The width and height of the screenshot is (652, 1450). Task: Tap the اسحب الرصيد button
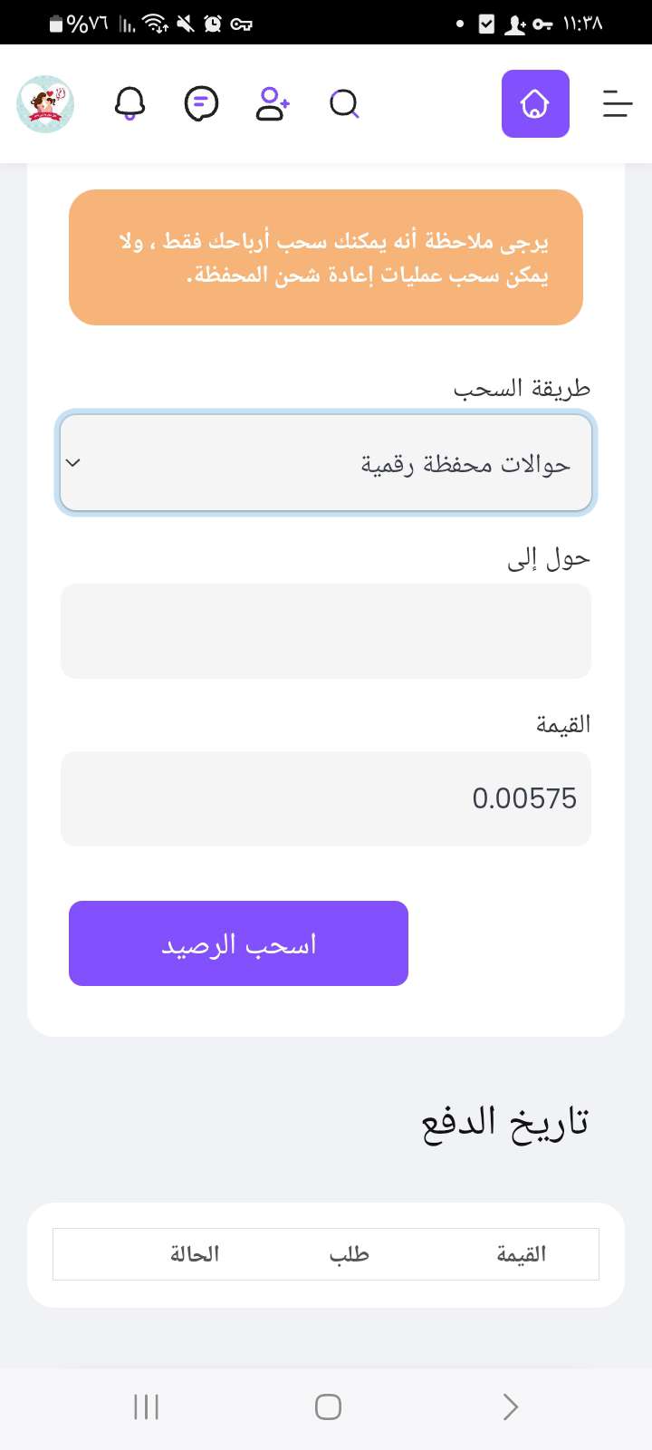tap(238, 943)
